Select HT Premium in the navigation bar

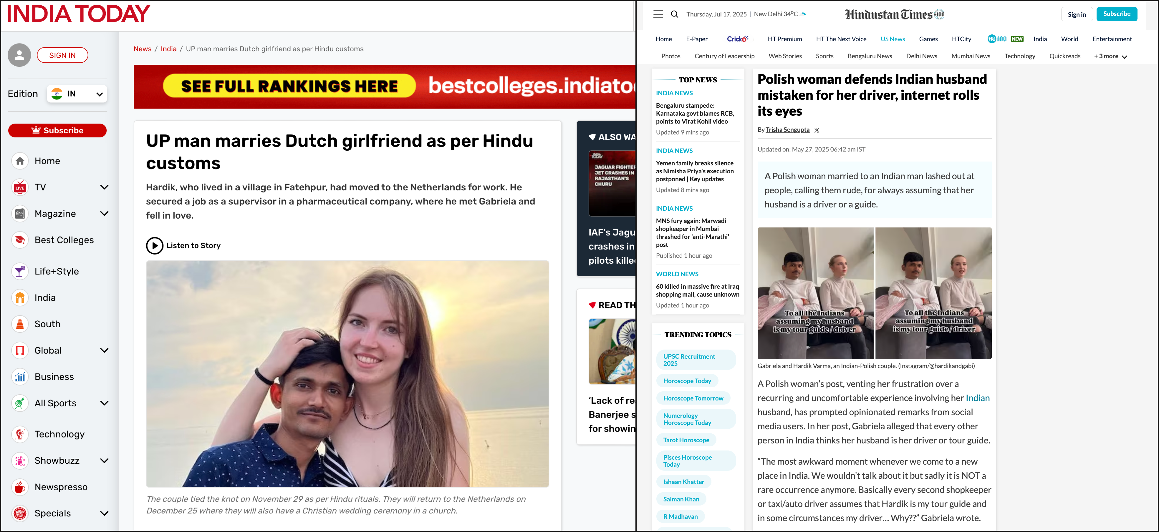[x=785, y=39]
